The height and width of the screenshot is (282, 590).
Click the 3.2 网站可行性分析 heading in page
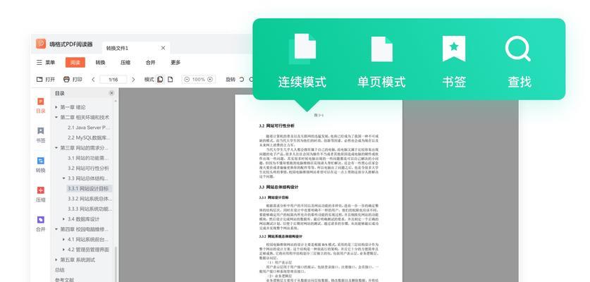pos(276,125)
